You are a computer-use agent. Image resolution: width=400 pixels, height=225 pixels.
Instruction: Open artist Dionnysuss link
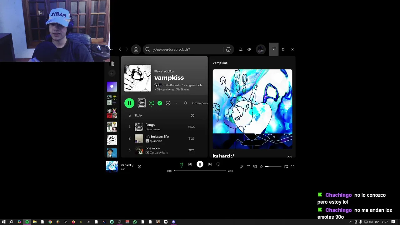pos(153,129)
